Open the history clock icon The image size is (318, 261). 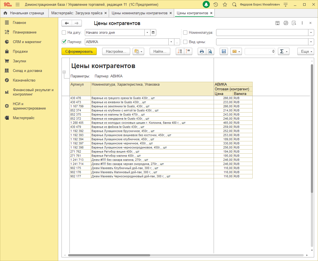tap(216, 5)
